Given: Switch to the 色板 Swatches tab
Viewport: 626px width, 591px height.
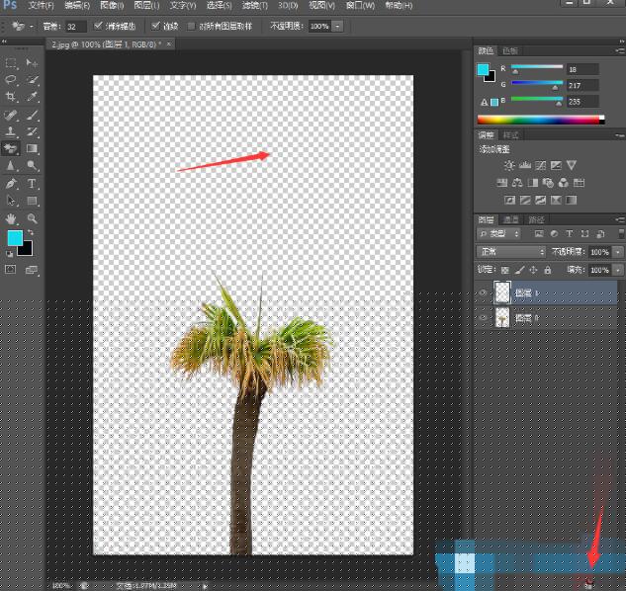Looking at the screenshot, I should point(510,49).
